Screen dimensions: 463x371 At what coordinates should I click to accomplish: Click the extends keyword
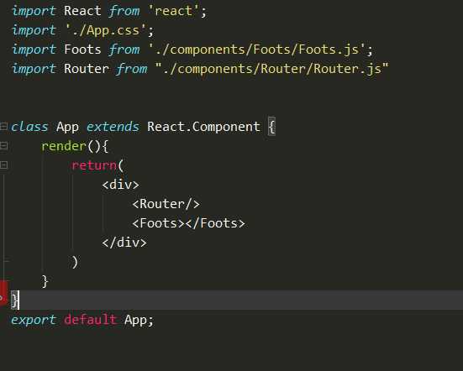[x=113, y=127]
